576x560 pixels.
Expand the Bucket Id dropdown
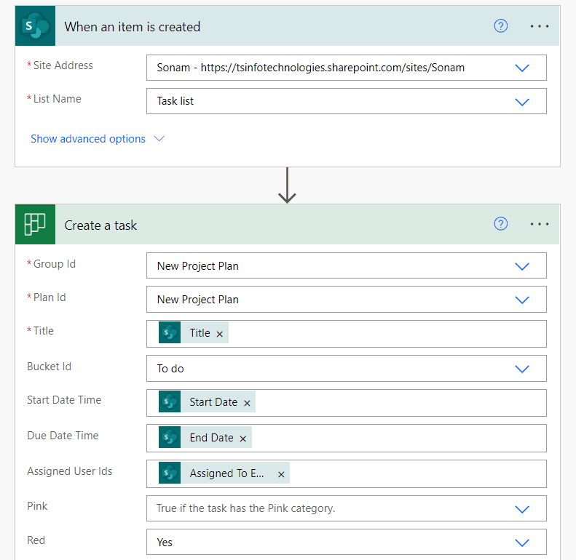521,369
